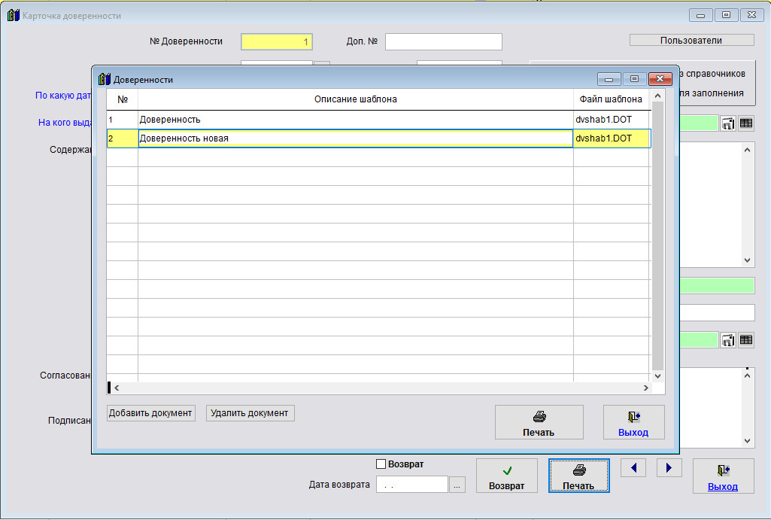Open table list icon beside upper green field

(x=746, y=124)
